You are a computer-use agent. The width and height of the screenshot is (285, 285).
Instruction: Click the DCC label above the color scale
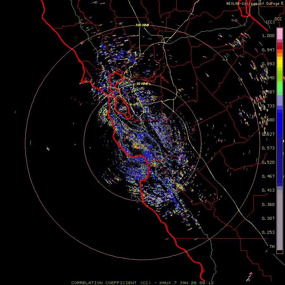click(278, 19)
